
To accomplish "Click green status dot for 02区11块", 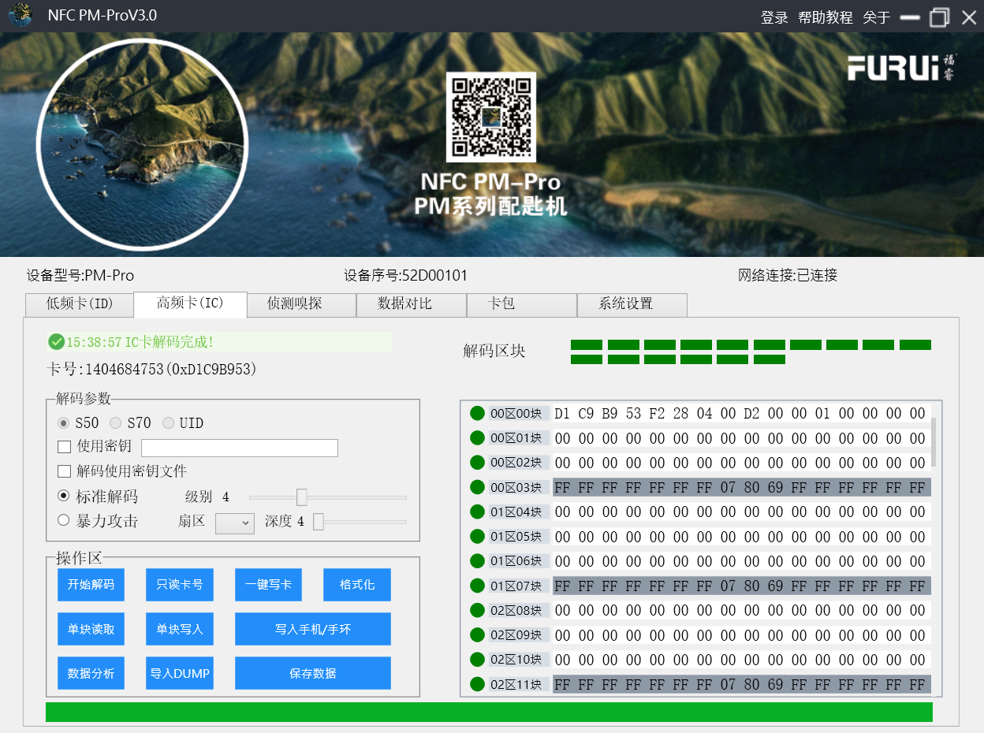I will [477, 684].
